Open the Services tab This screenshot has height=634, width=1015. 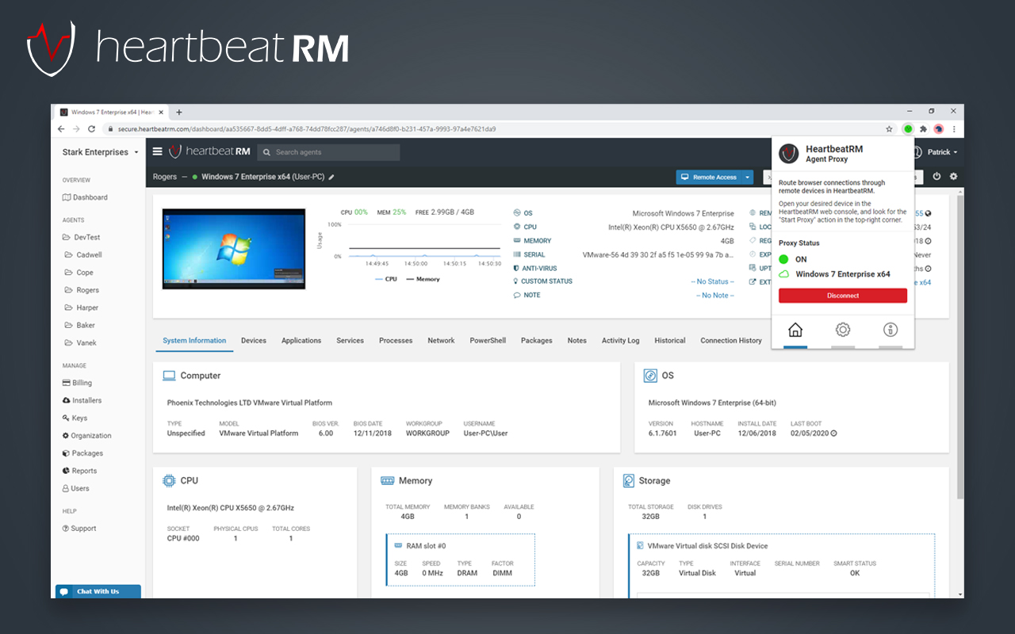(x=350, y=341)
